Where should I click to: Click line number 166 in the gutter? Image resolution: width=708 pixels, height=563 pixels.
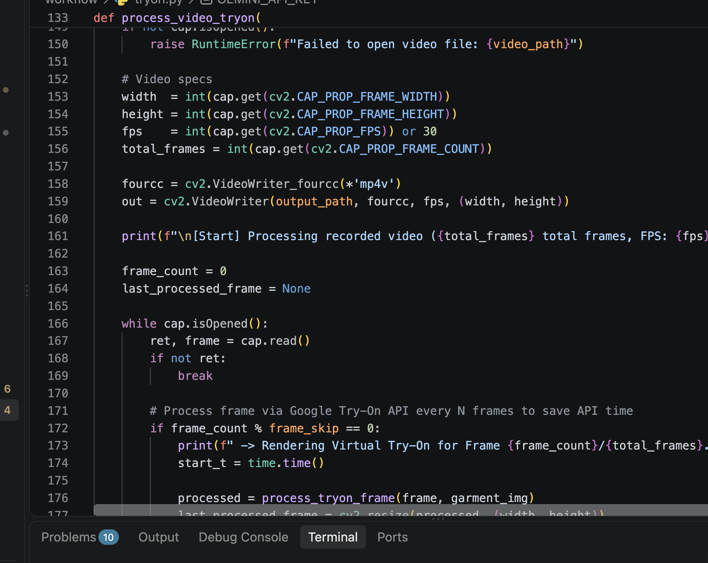tap(58, 324)
